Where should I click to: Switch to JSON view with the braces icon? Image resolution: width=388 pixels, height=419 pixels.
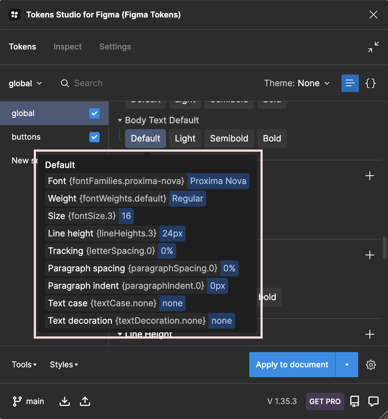click(371, 83)
